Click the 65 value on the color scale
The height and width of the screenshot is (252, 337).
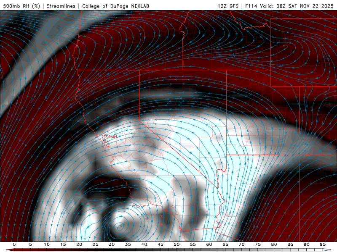click(x=225, y=244)
